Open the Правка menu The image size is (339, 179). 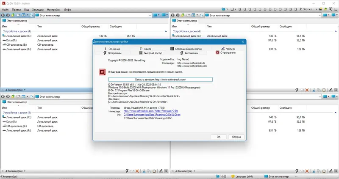click(16, 10)
